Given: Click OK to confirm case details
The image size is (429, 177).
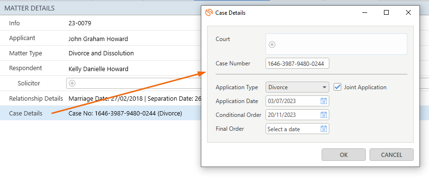Looking at the screenshot, I should click(344, 155).
